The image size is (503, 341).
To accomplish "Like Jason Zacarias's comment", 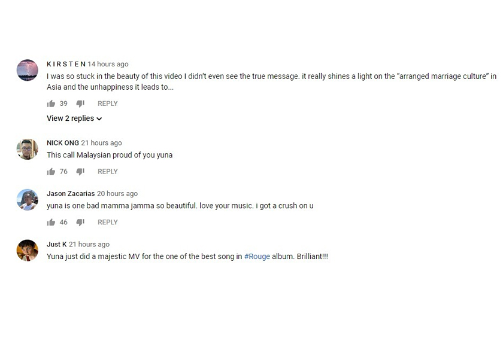I will (51, 223).
